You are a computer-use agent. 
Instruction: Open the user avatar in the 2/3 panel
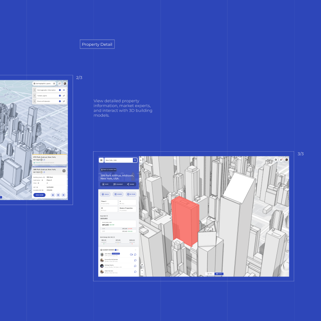pos(65,83)
